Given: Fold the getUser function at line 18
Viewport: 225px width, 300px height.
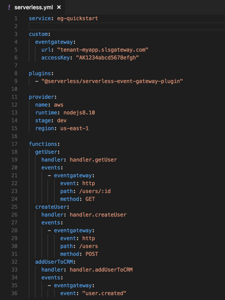Looking at the screenshot, I should click(46, 152).
